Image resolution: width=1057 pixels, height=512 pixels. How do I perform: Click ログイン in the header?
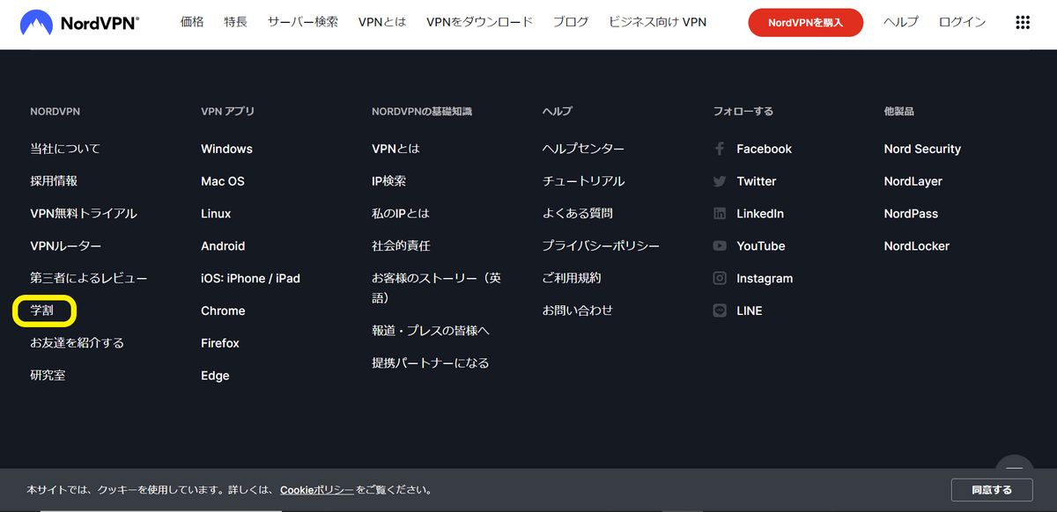(x=963, y=22)
